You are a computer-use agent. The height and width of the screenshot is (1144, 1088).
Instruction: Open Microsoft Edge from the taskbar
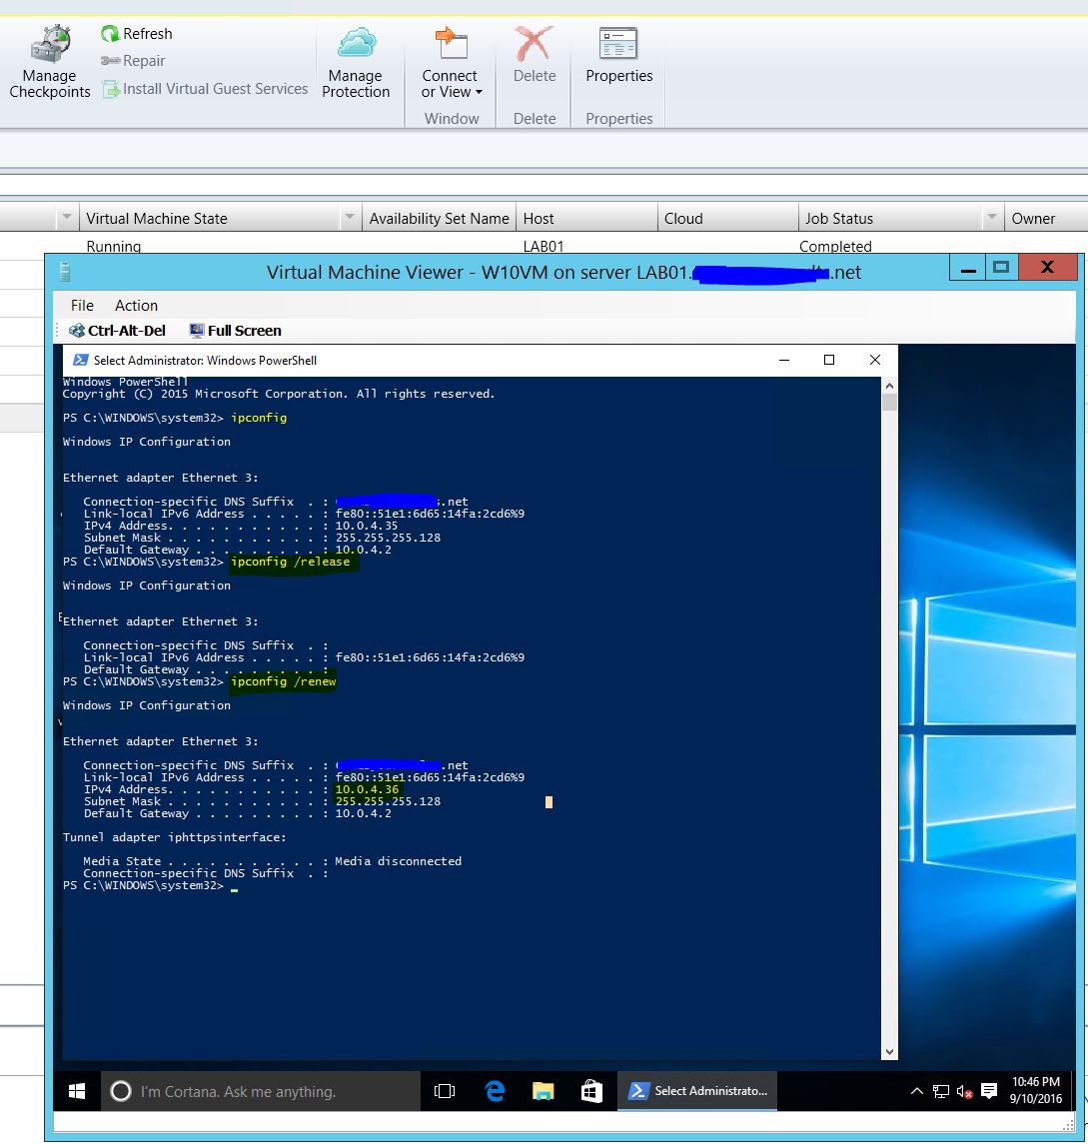(495, 1091)
